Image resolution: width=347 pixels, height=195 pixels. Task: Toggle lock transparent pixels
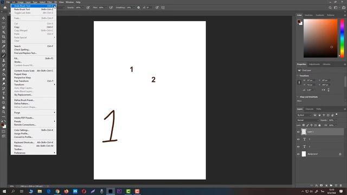(304, 125)
